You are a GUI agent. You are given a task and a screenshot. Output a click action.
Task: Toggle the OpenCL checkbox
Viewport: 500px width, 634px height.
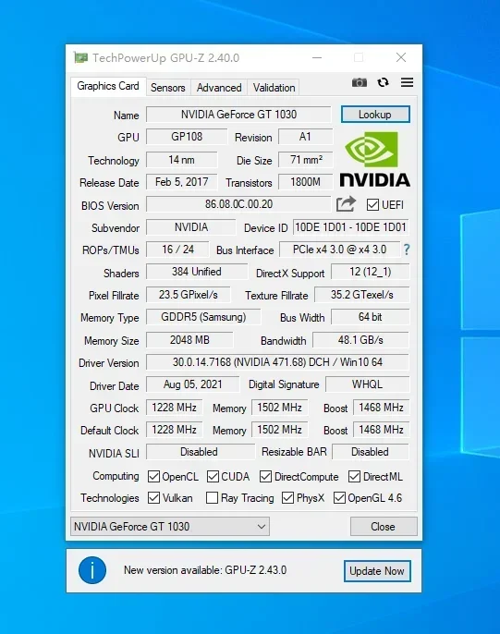click(153, 476)
